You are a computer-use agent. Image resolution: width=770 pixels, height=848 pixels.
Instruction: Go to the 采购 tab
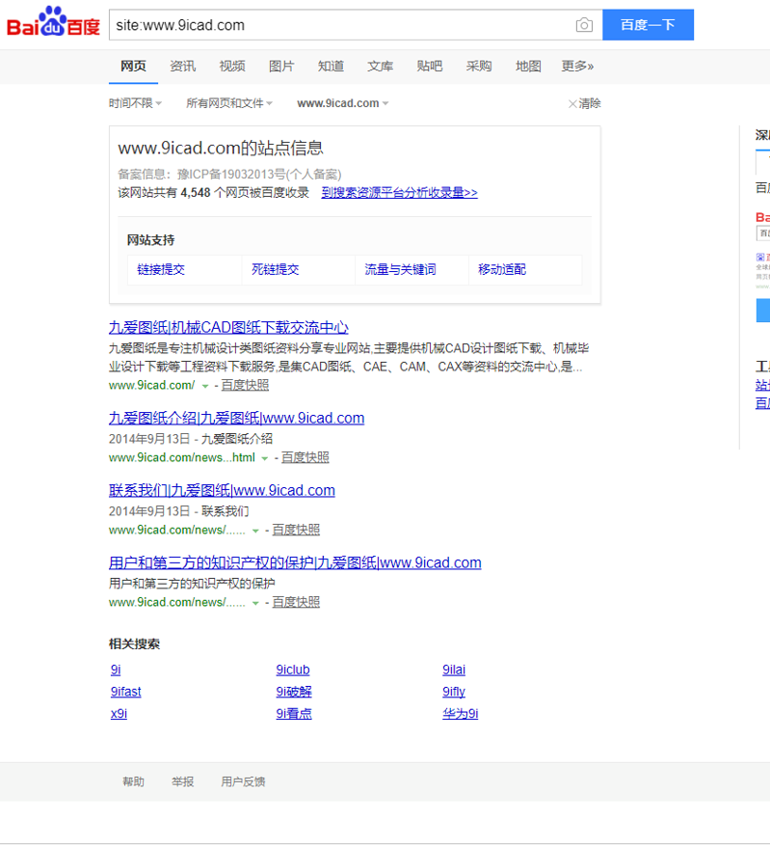click(479, 67)
